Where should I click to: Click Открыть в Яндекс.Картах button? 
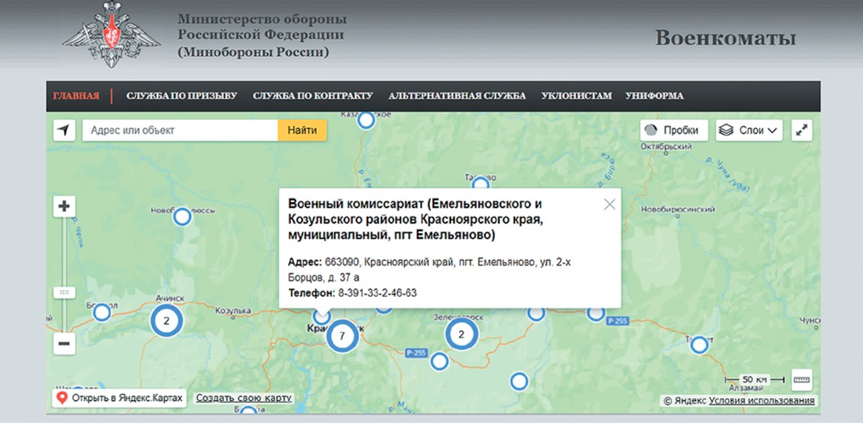(x=120, y=398)
